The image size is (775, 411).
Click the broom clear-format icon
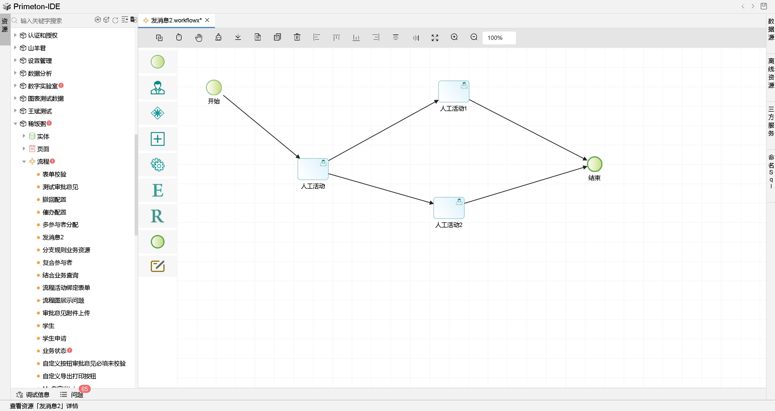pos(218,37)
